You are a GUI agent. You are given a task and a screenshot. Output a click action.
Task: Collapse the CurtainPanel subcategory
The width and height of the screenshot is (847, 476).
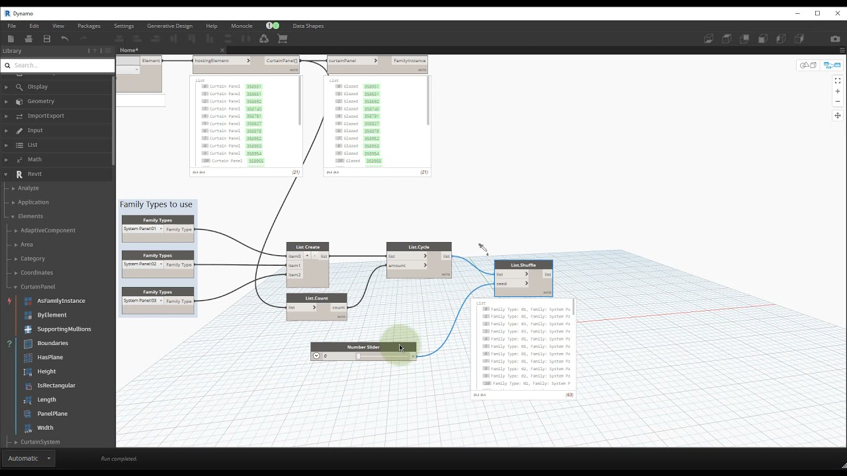click(16, 287)
